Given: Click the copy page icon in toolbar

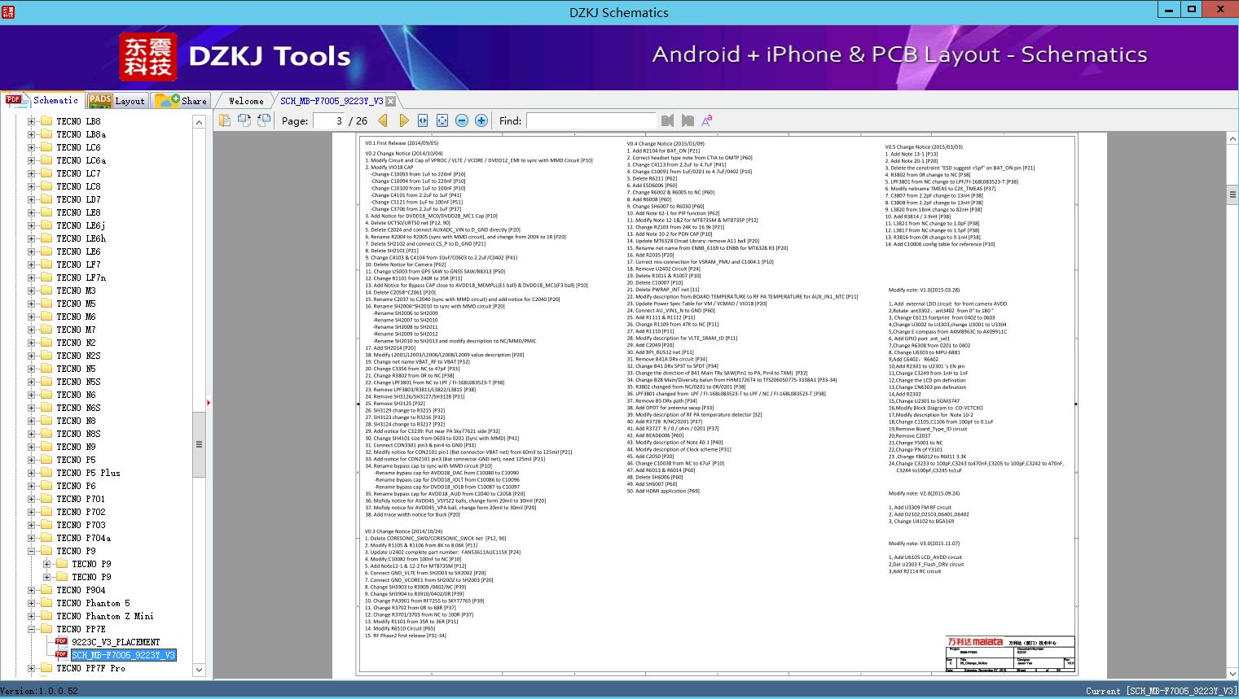Looking at the screenshot, I should [x=224, y=120].
